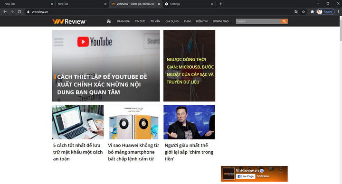
Task: Open the ĐÁNH GIÁ menu
Action: tap(123, 21)
